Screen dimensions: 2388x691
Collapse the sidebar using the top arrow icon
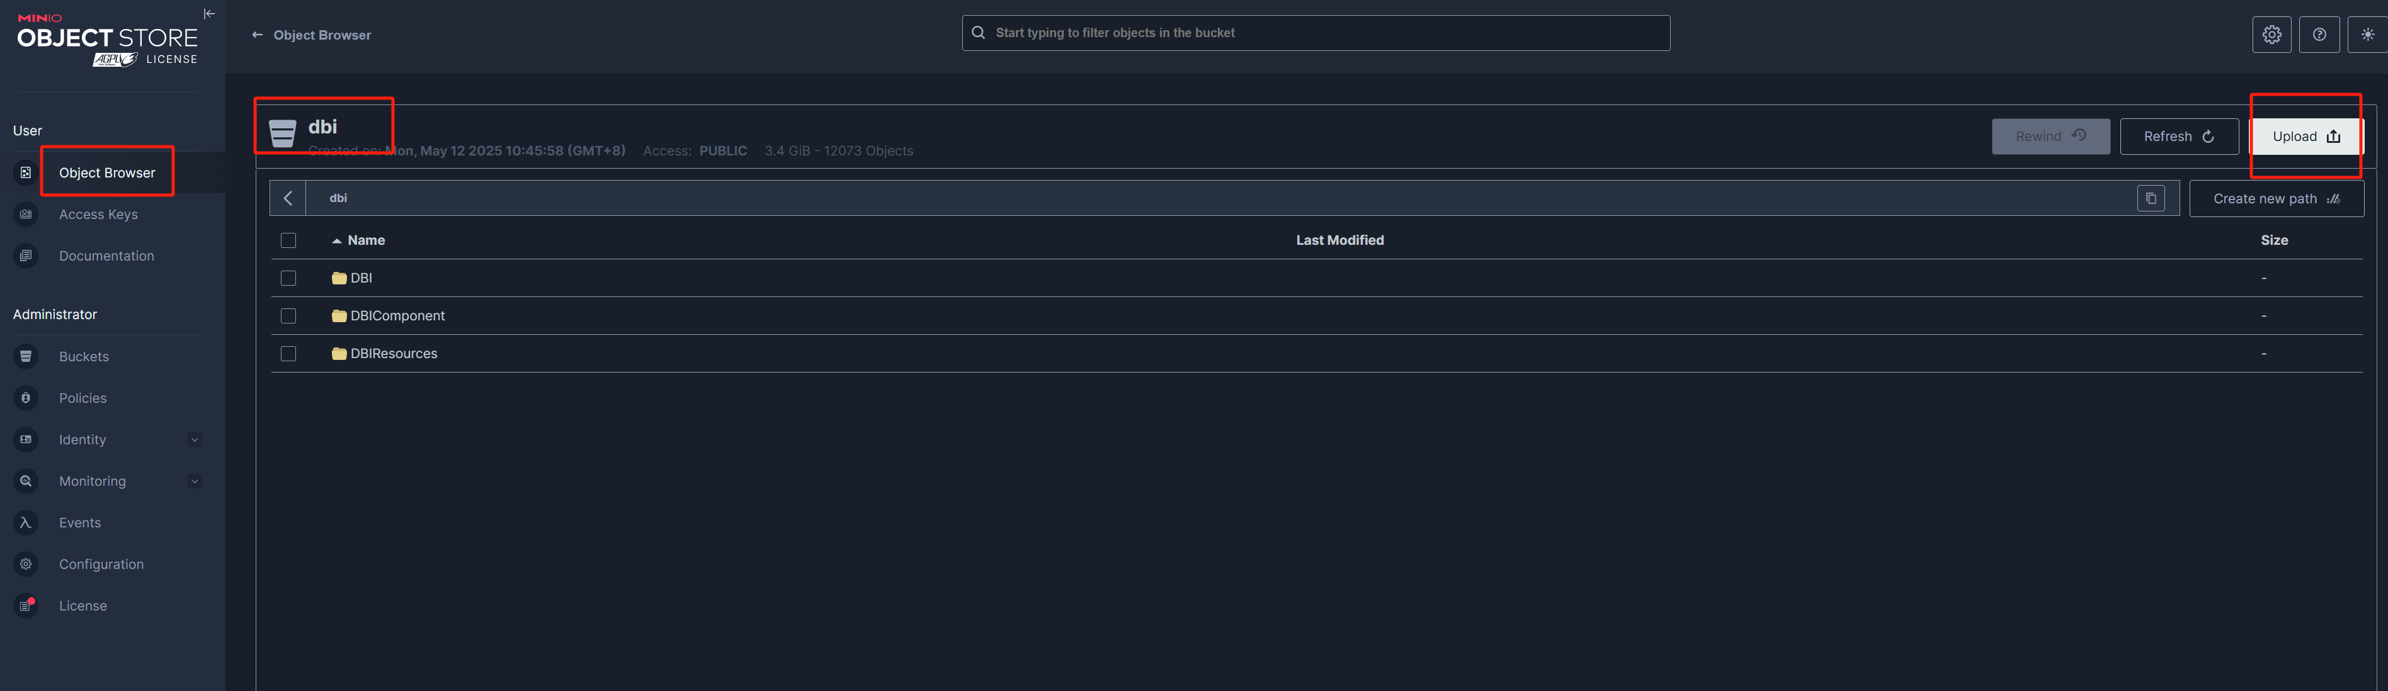pos(208,13)
